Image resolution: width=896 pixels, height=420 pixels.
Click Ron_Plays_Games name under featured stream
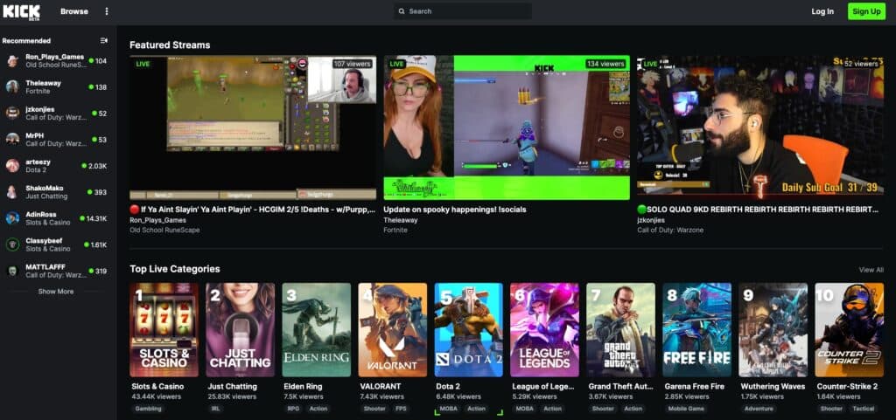click(157, 220)
